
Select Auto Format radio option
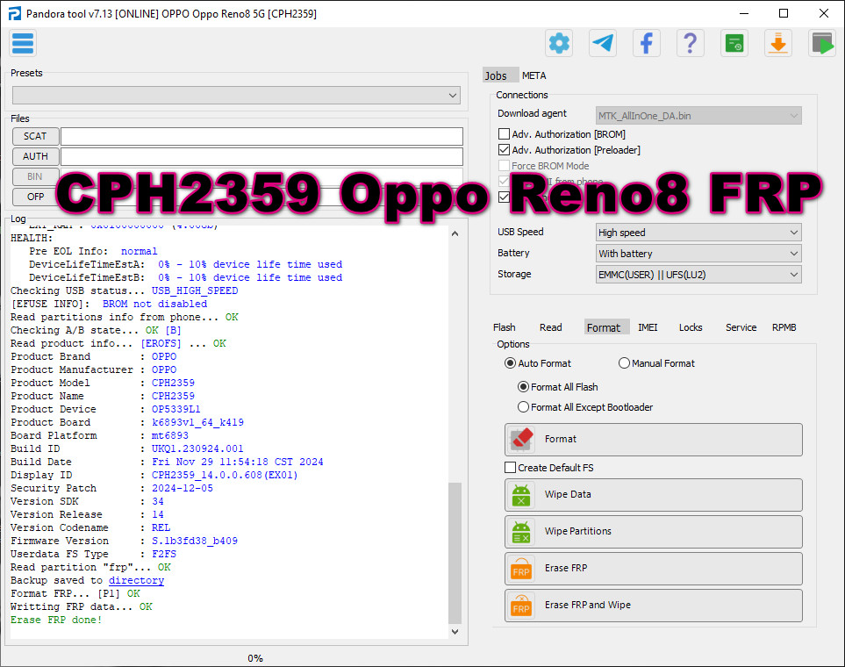click(x=510, y=362)
